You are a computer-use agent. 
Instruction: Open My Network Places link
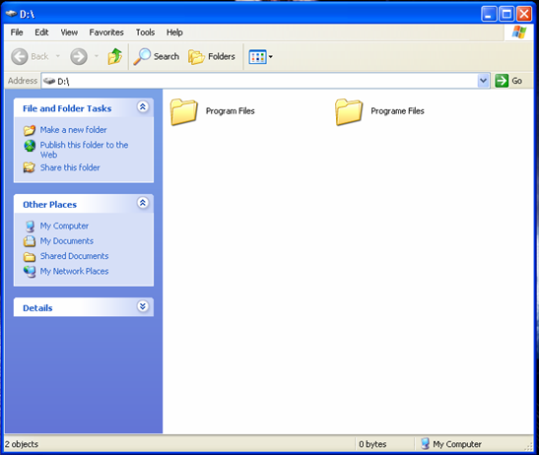click(74, 271)
